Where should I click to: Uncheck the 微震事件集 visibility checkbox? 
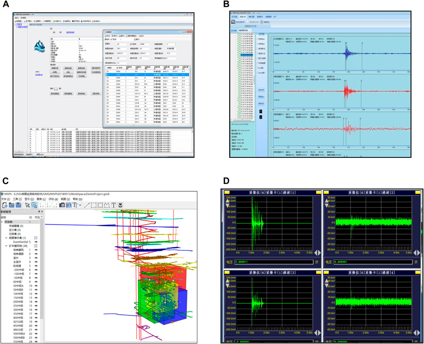tap(36, 238)
